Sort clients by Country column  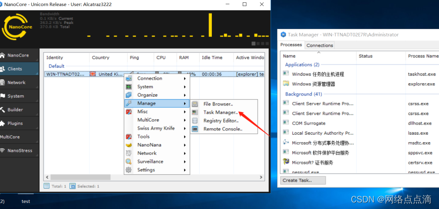tap(108, 58)
